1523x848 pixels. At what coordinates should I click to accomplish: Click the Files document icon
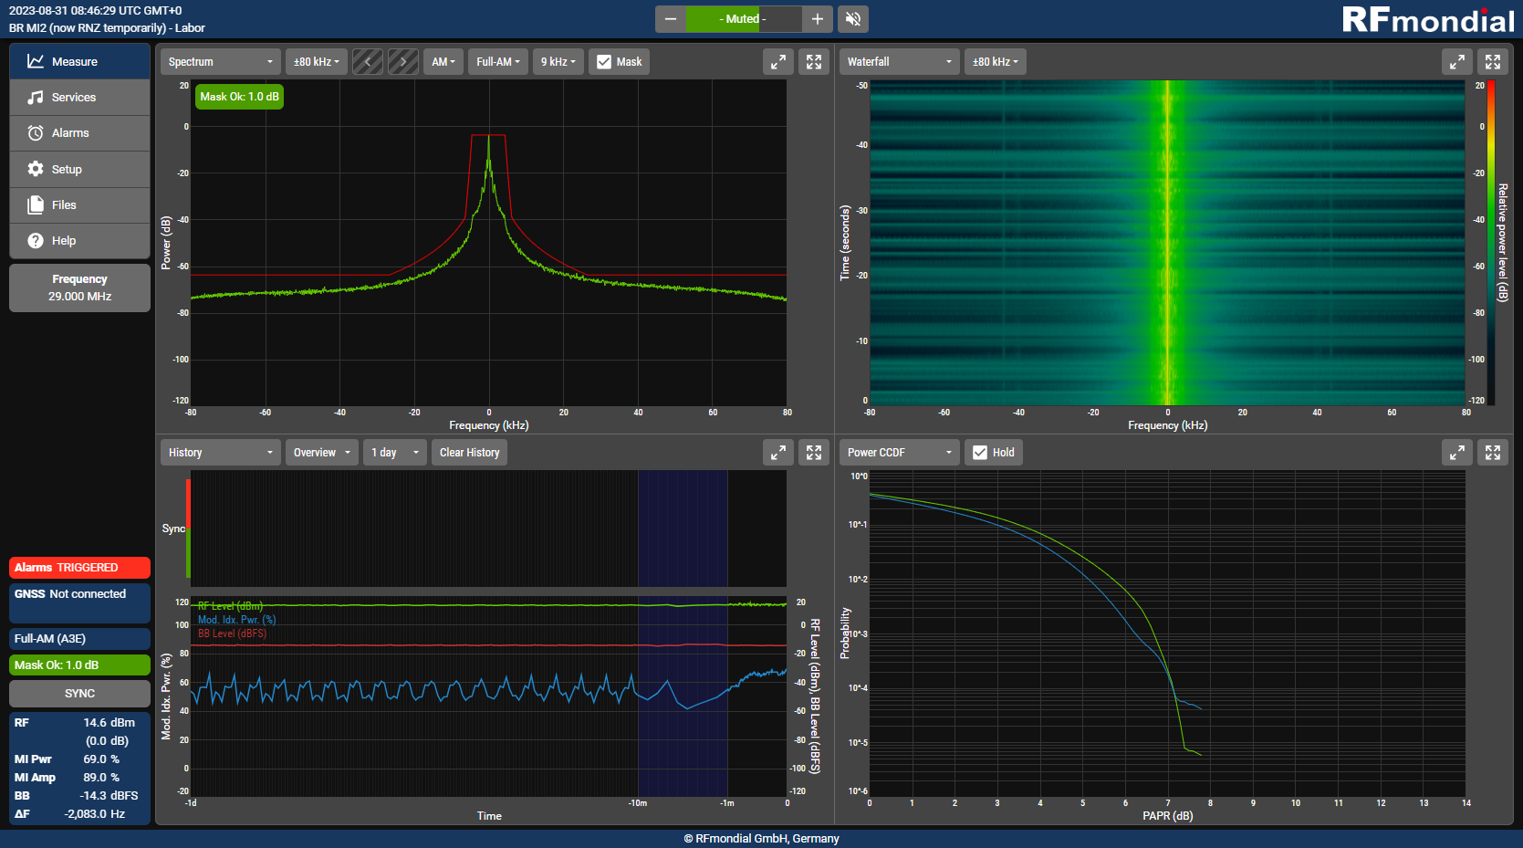(x=36, y=205)
